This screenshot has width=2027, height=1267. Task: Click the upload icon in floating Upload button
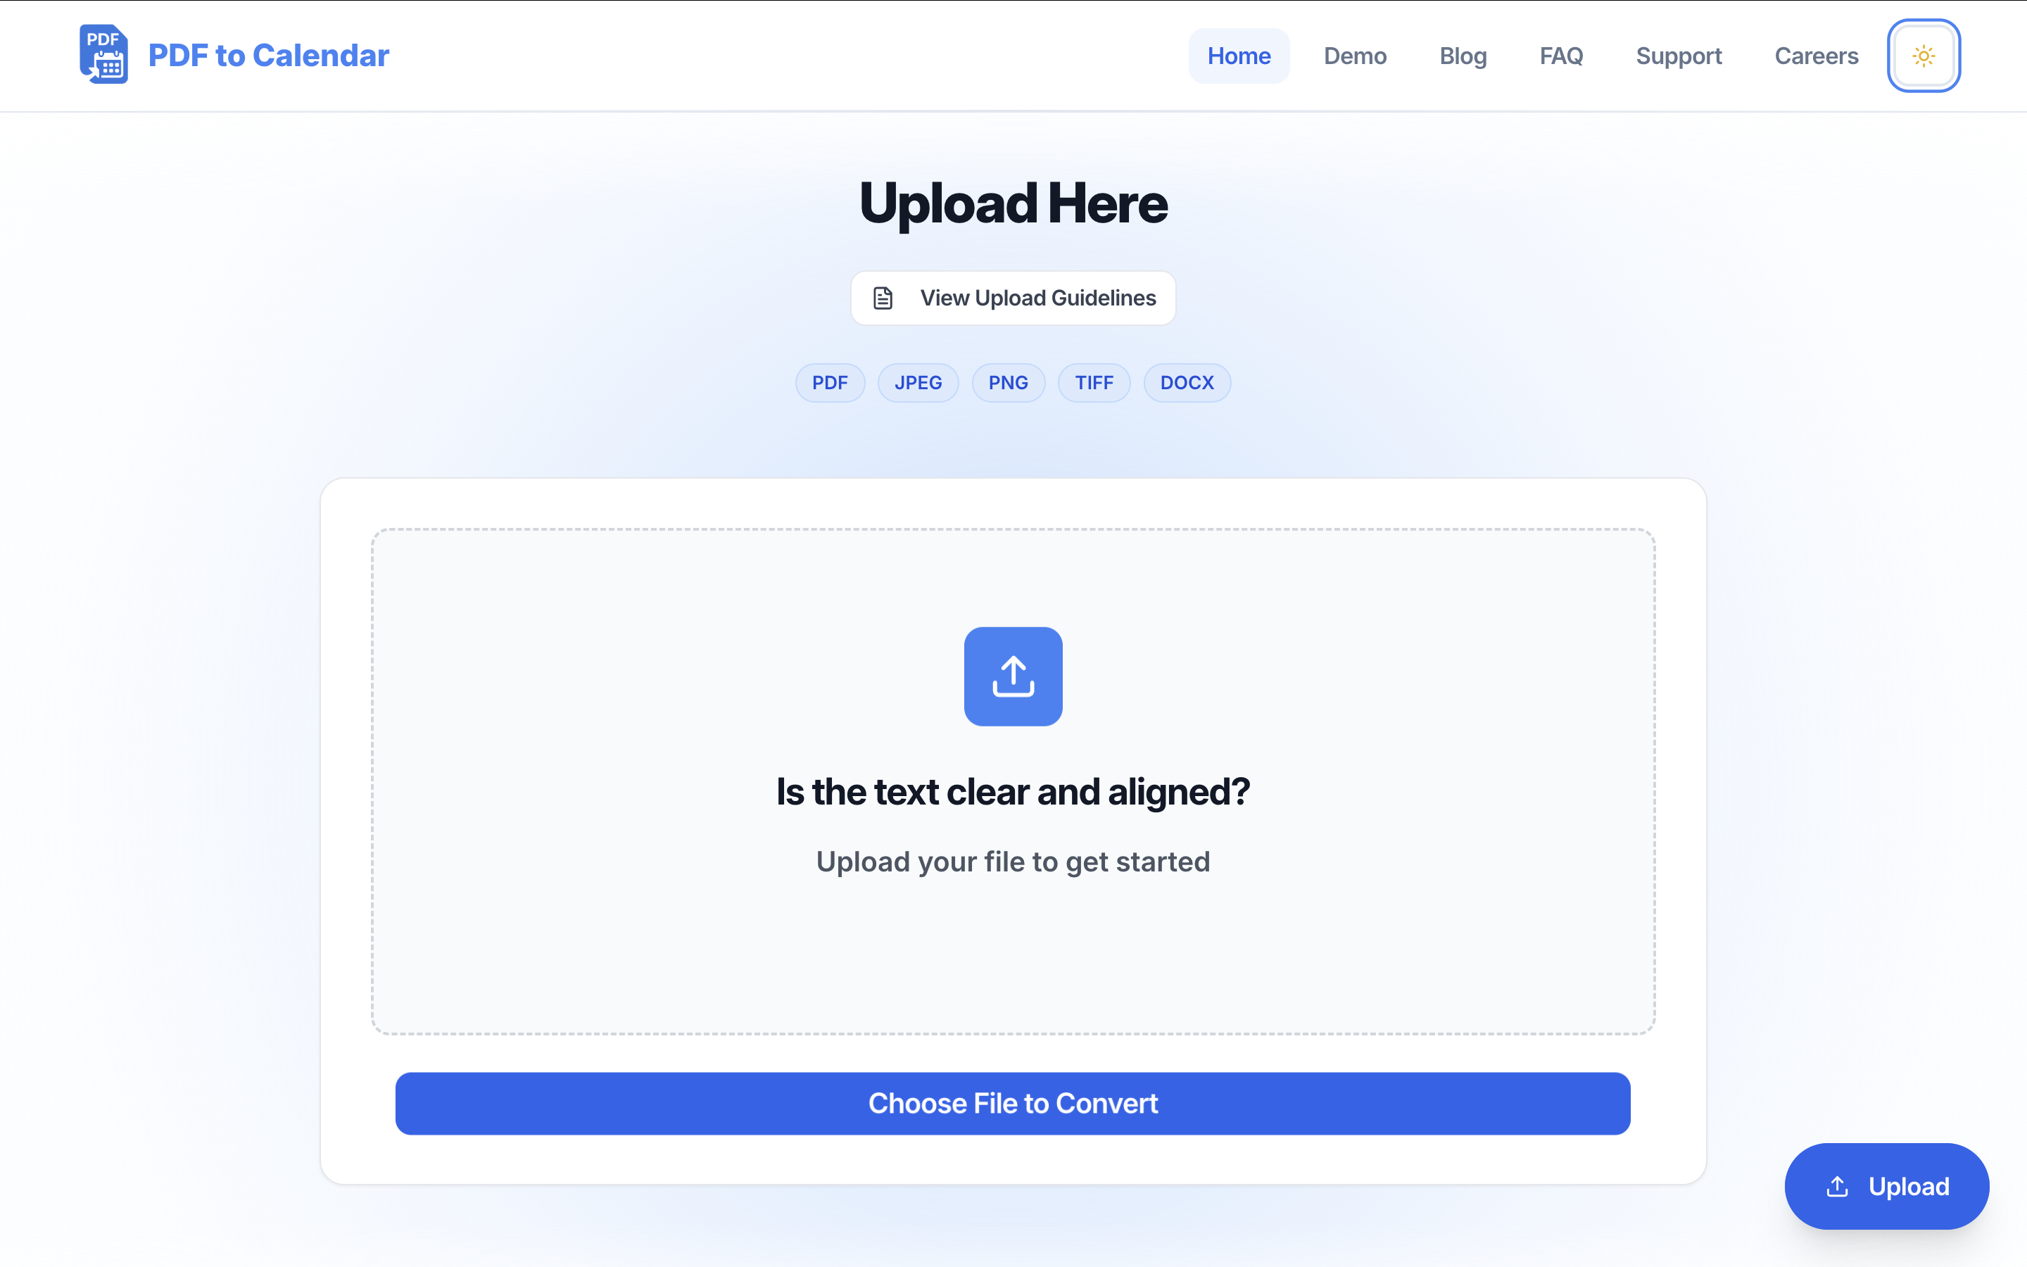(x=1837, y=1187)
